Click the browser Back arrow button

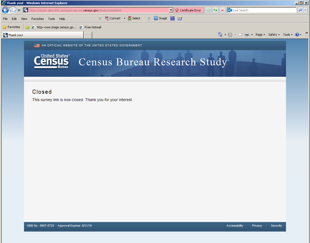tap(5, 10)
